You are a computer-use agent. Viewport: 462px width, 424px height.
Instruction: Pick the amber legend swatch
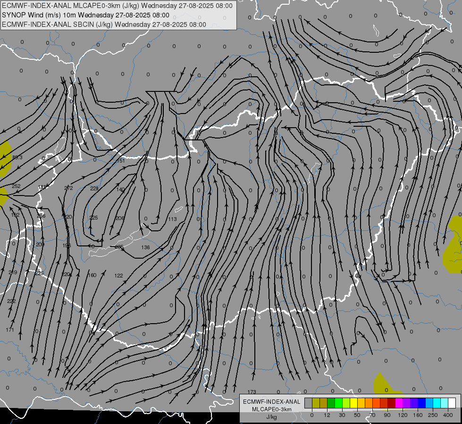tap(361, 403)
